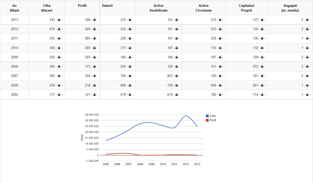Screen dimensions: 313x183
Task: Click the Cifra Afaceri column header
Action: tap(47, 8)
